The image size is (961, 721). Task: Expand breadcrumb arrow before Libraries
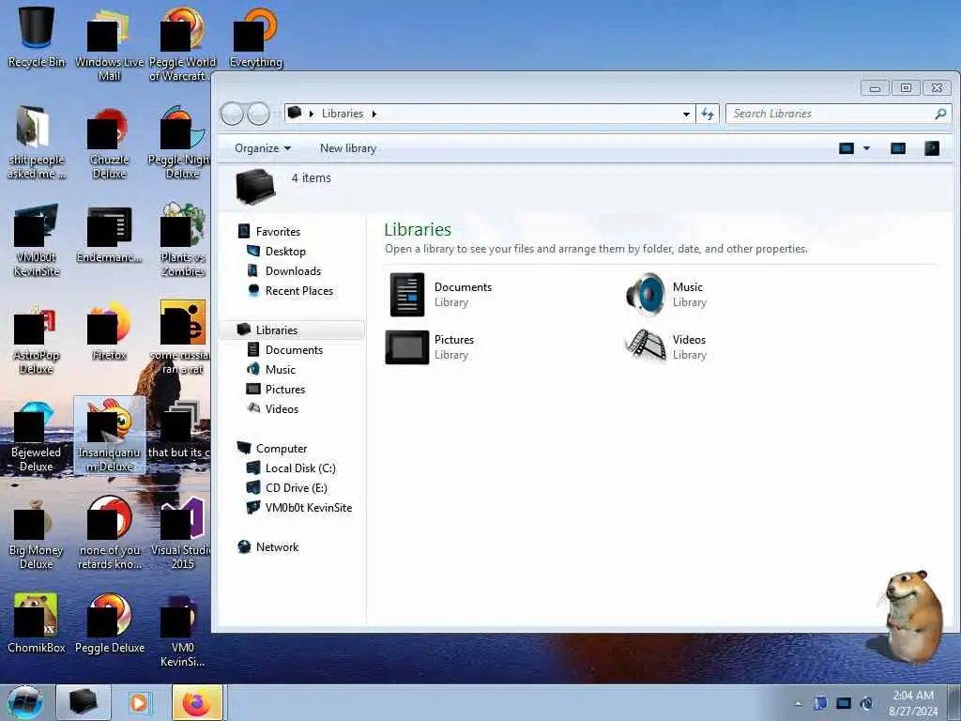[312, 114]
